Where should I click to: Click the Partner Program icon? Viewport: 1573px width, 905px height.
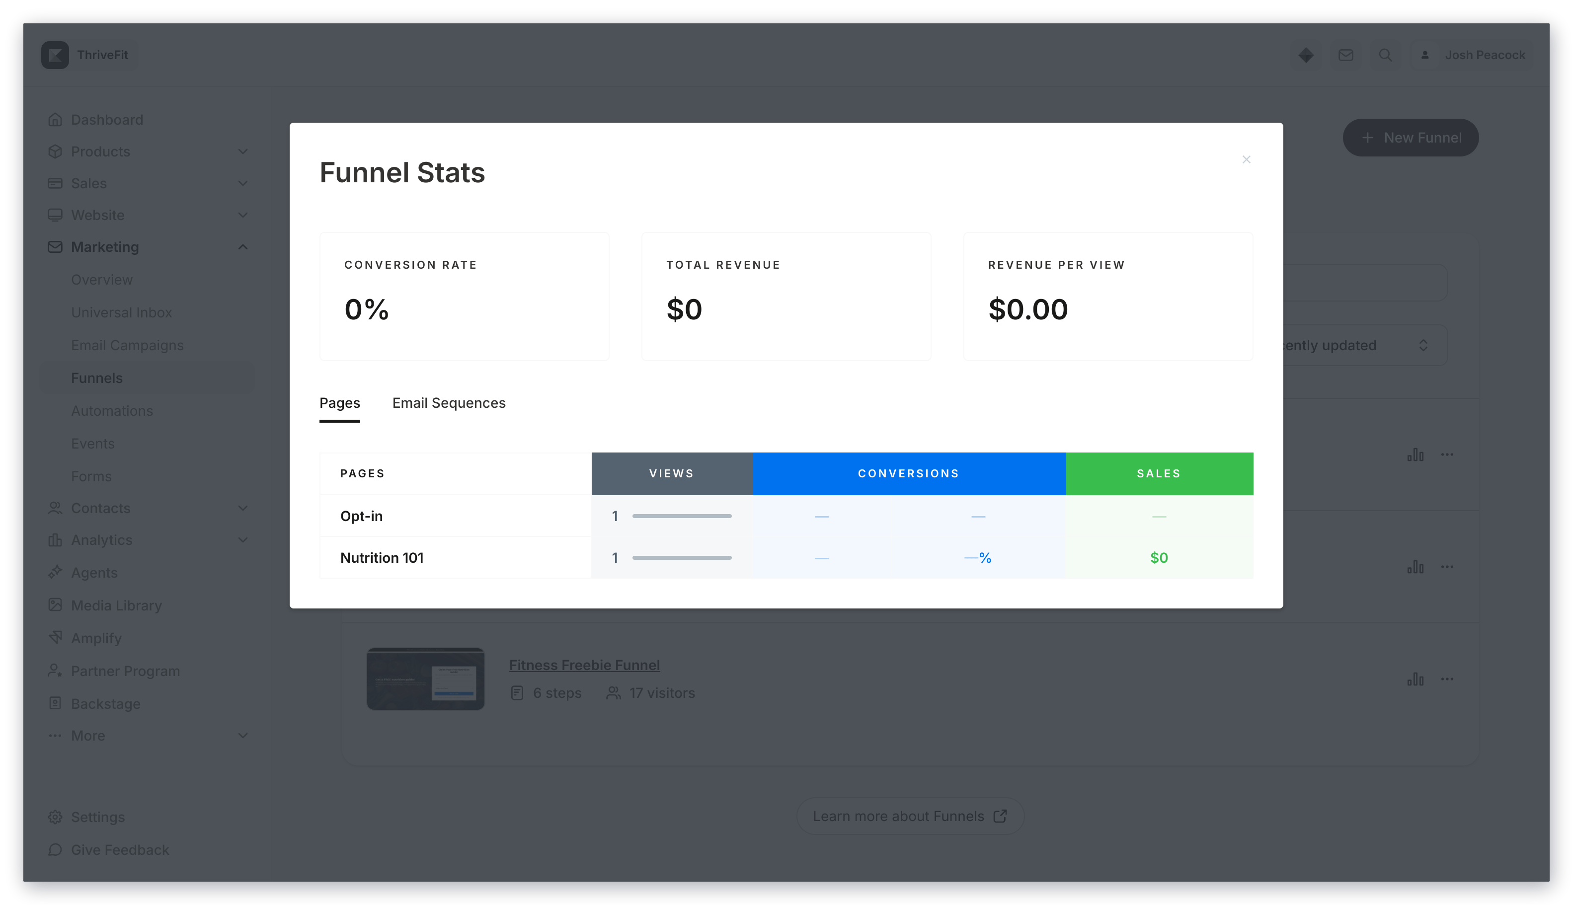coord(55,671)
